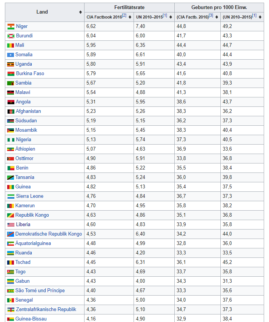Click the Niger flag icon
Image resolution: width=269 pixels, height=322 pixels.
tap(11, 26)
